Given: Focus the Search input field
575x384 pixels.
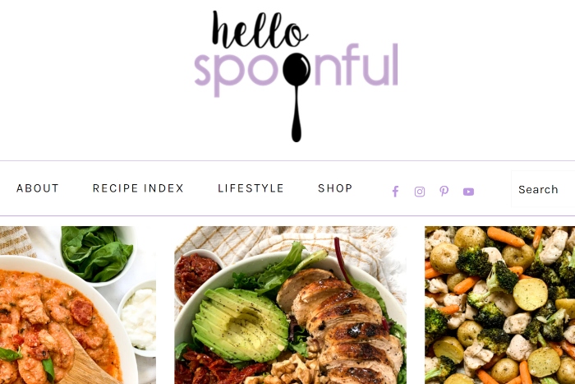Looking at the screenshot, I should [x=543, y=189].
